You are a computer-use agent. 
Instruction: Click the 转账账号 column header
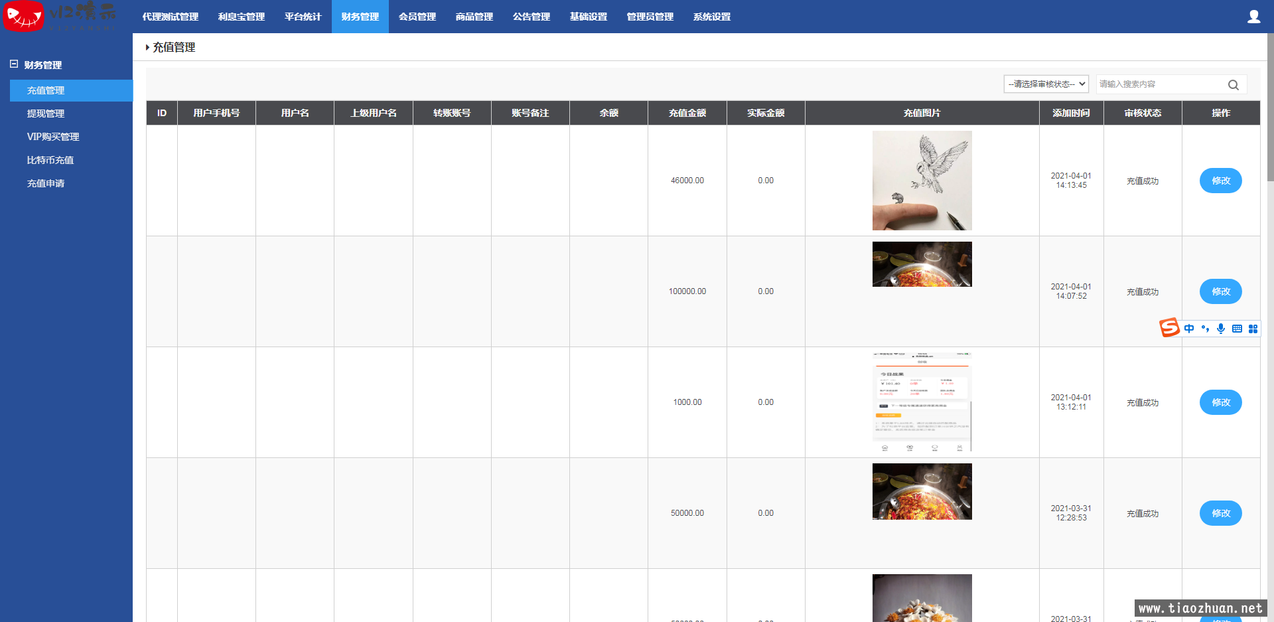point(452,113)
